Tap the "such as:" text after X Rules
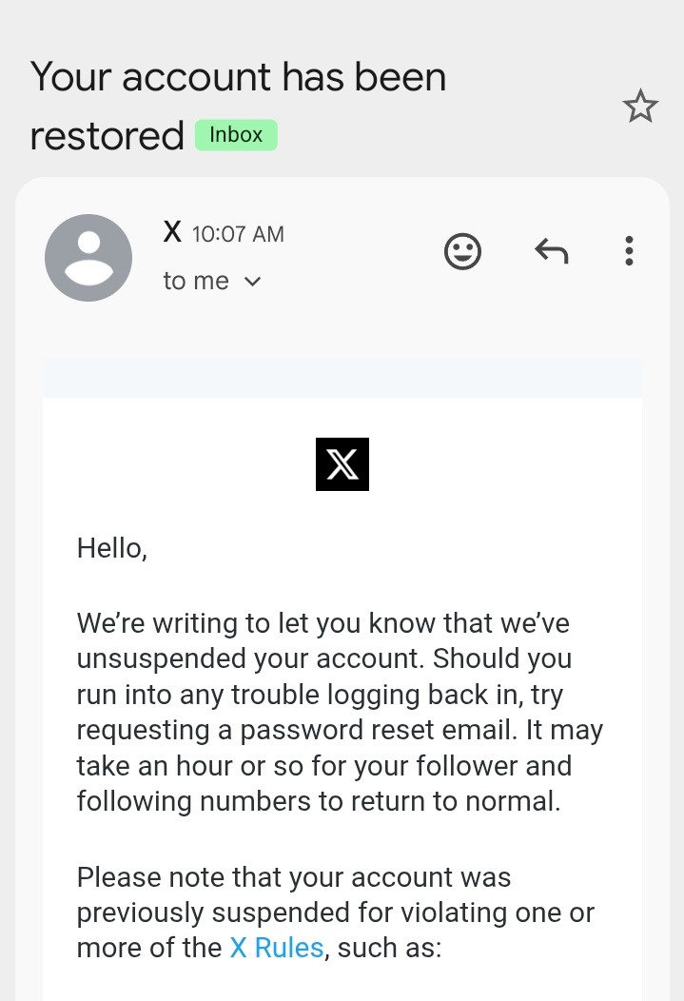This screenshot has height=1001, width=684. point(389,948)
